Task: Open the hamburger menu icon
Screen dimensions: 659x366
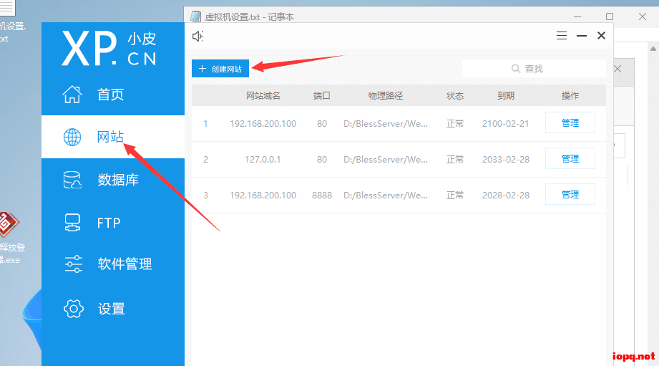Action: coord(562,36)
